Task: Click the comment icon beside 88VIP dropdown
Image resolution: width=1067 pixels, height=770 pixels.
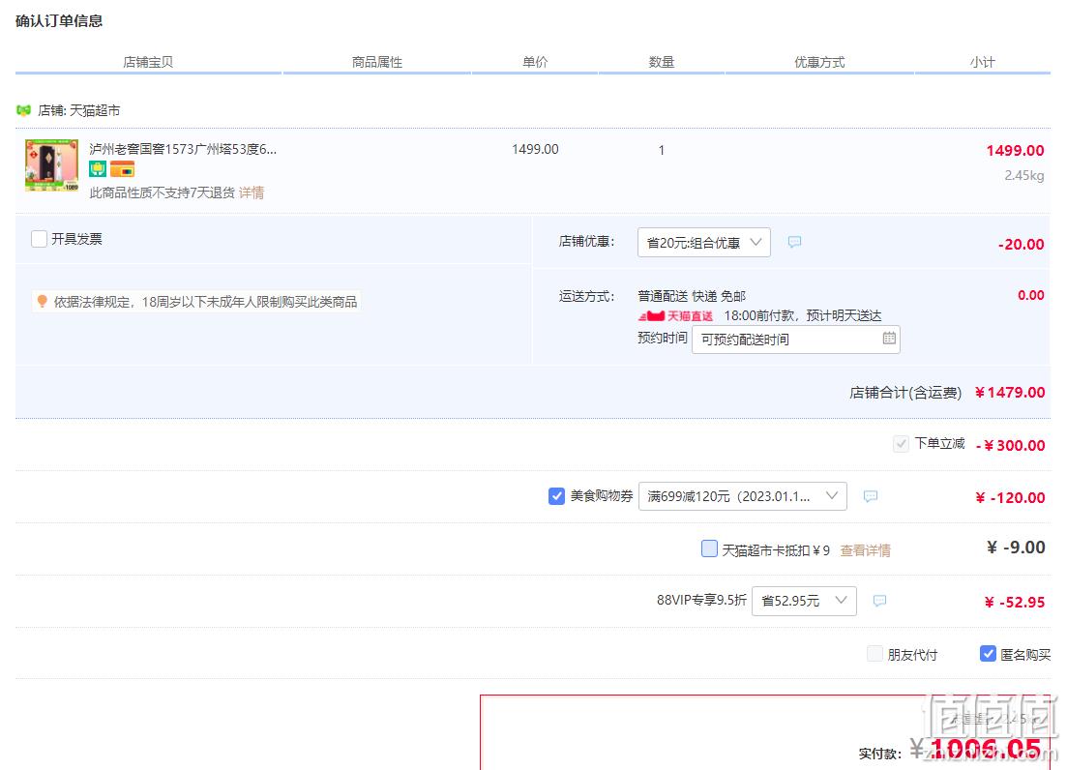Action: tap(880, 601)
